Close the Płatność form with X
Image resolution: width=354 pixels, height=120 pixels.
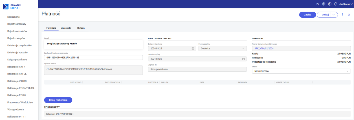pos(349,15)
